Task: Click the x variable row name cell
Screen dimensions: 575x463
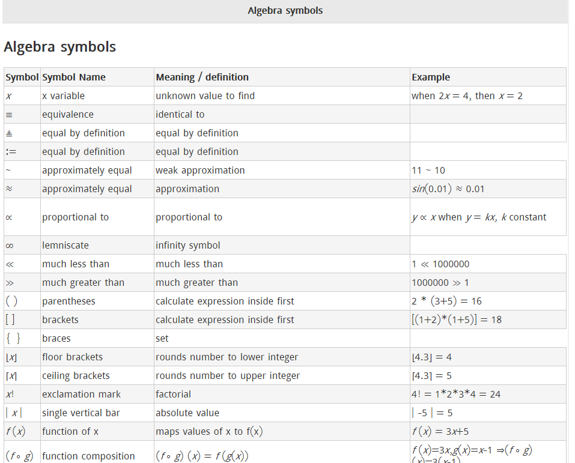Action: pos(63,96)
